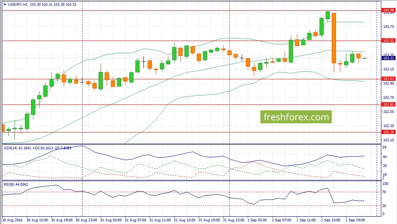Click the large orange candle near 1 Sep 15:00

334,38
